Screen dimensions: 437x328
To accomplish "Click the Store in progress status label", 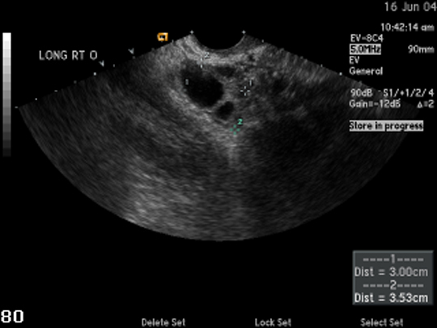I will 386,126.
